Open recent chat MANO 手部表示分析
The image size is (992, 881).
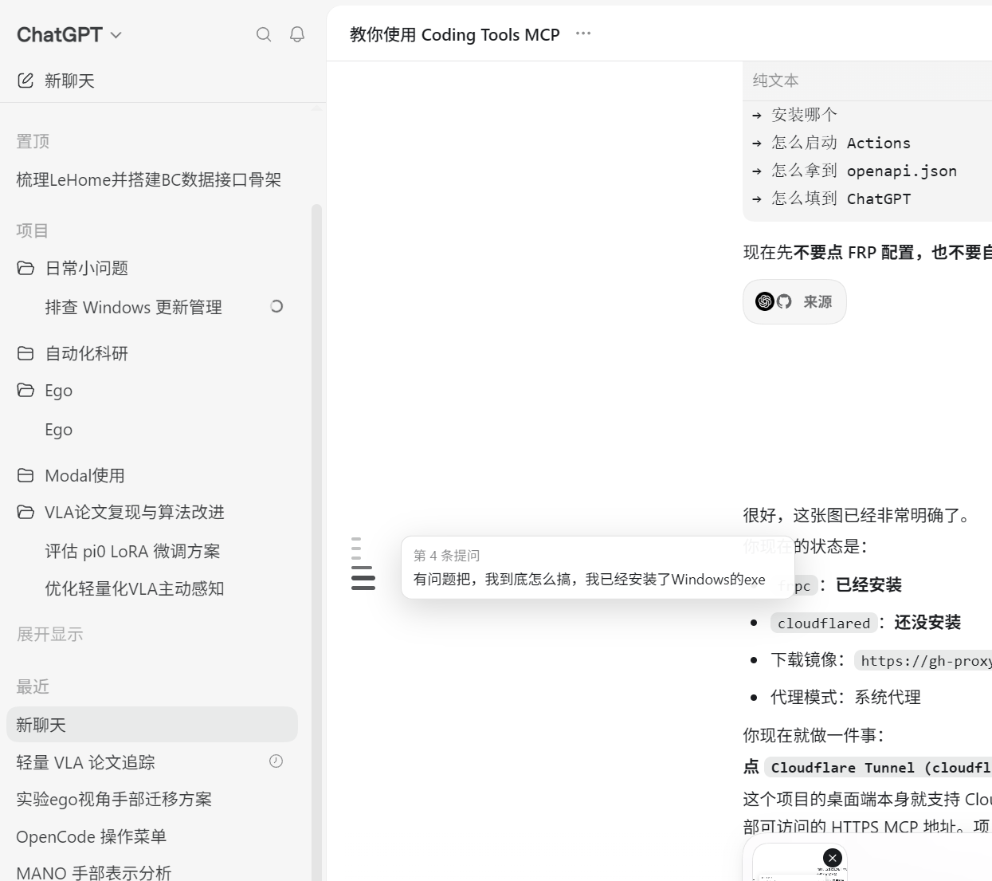(x=94, y=872)
